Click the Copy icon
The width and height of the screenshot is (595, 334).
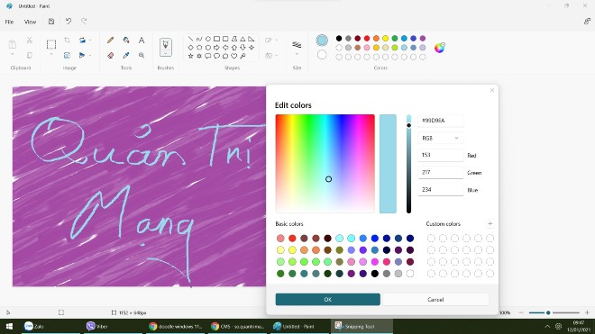(29, 55)
